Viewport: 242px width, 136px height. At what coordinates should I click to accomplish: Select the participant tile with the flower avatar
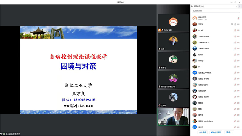tap(173, 79)
